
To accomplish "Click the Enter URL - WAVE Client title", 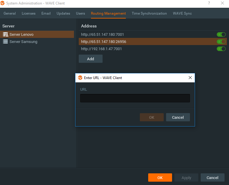I will [x=103, y=78].
